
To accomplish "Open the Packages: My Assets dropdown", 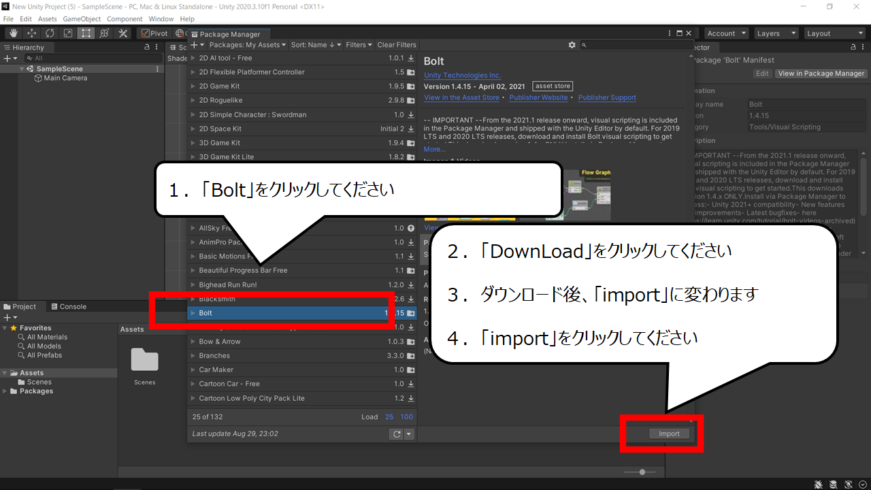I will [248, 45].
